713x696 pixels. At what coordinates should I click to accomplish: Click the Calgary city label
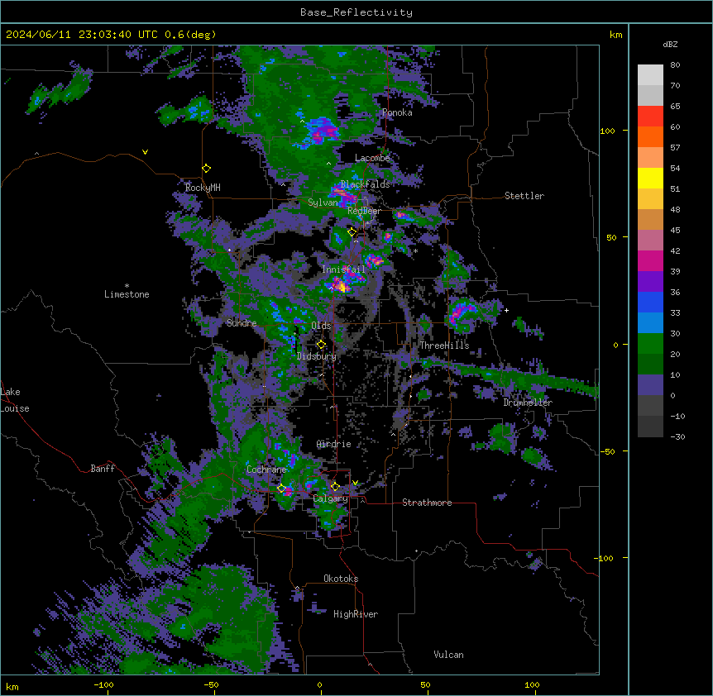pos(331,498)
